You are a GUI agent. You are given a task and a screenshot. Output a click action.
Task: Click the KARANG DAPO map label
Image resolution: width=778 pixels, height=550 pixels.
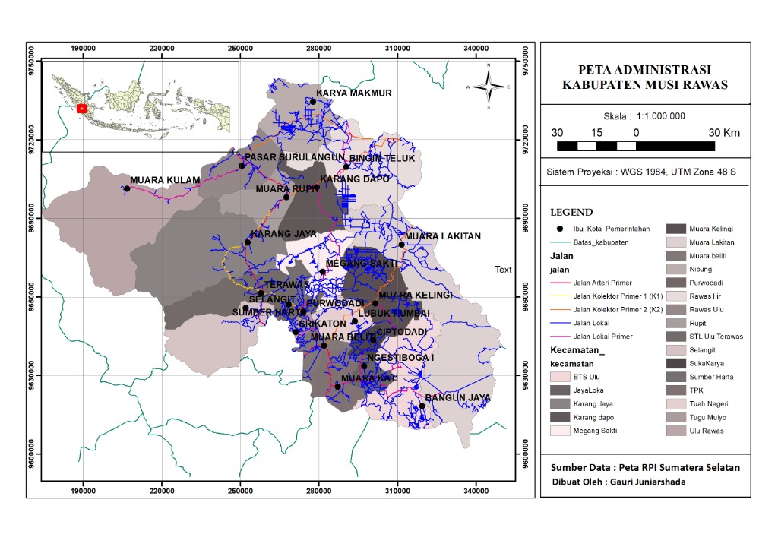355,179
